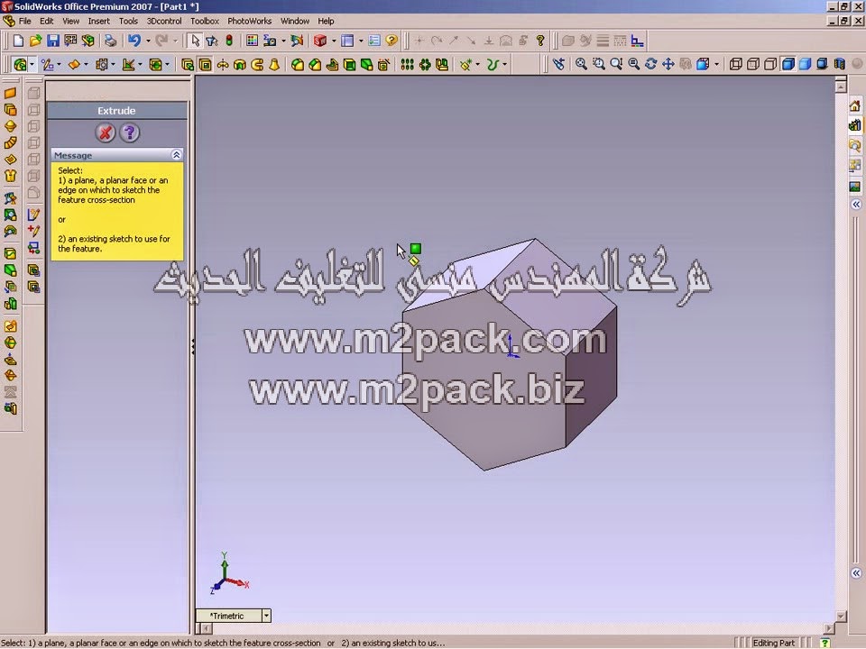Viewport: 866px width, 649px height.
Task: Open the 3Dcontrol menu
Action: click(164, 21)
